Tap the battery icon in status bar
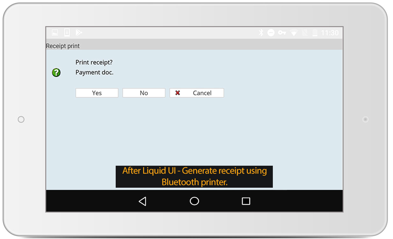 pyautogui.click(x=315, y=33)
